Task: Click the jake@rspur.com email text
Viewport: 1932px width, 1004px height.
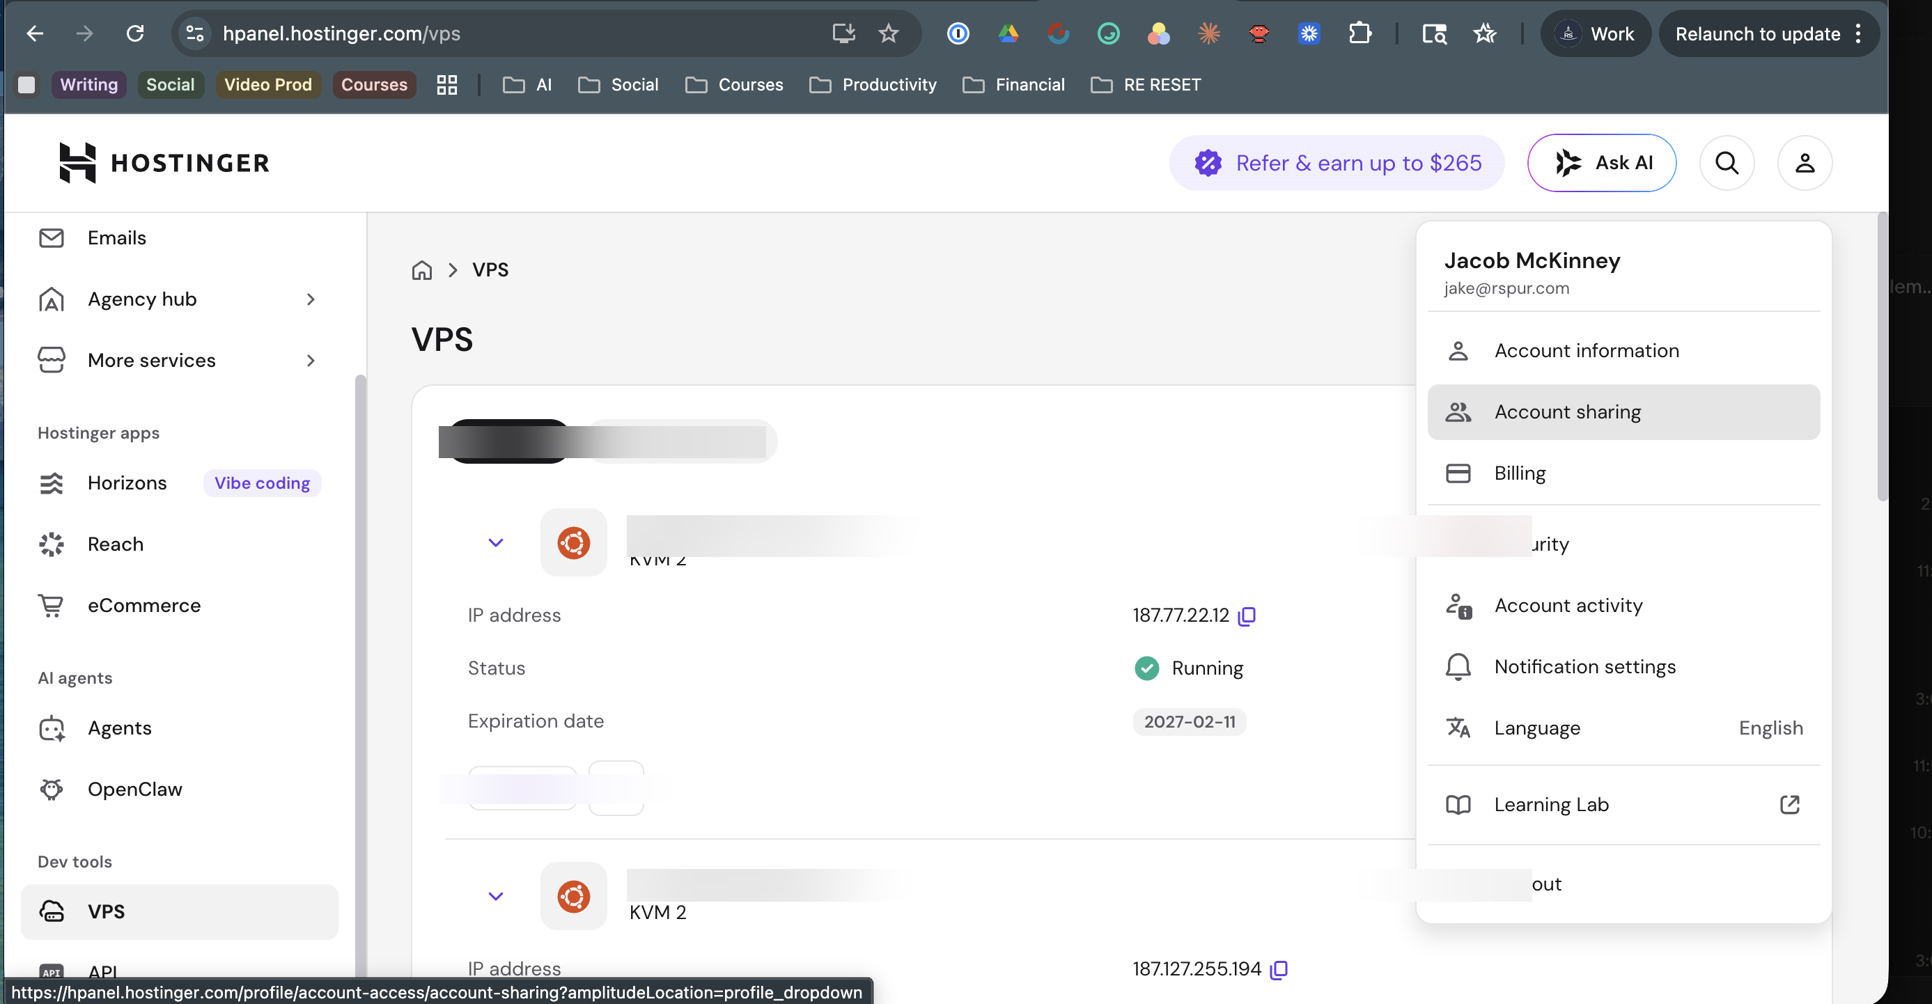Action: (1506, 289)
